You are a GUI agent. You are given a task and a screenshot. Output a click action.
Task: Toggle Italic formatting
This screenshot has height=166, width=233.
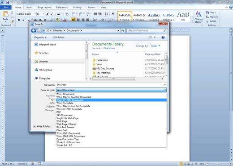pyautogui.click(x=24, y=20)
